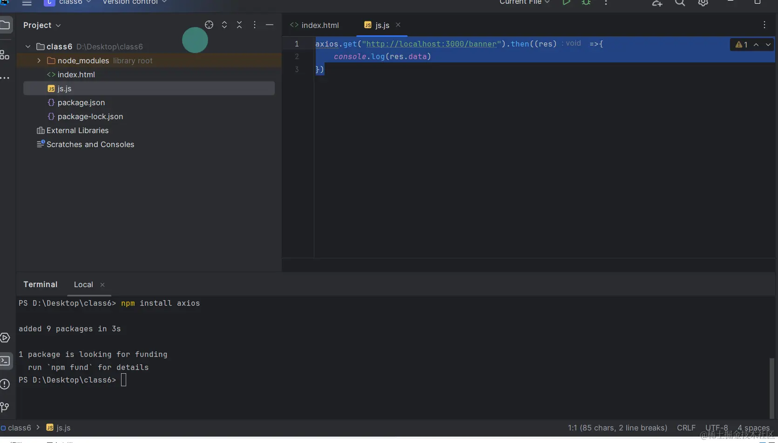Open the cursor position 1:1 widget
The height and width of the screenshot is (443, 778).
tap(617, 428)
